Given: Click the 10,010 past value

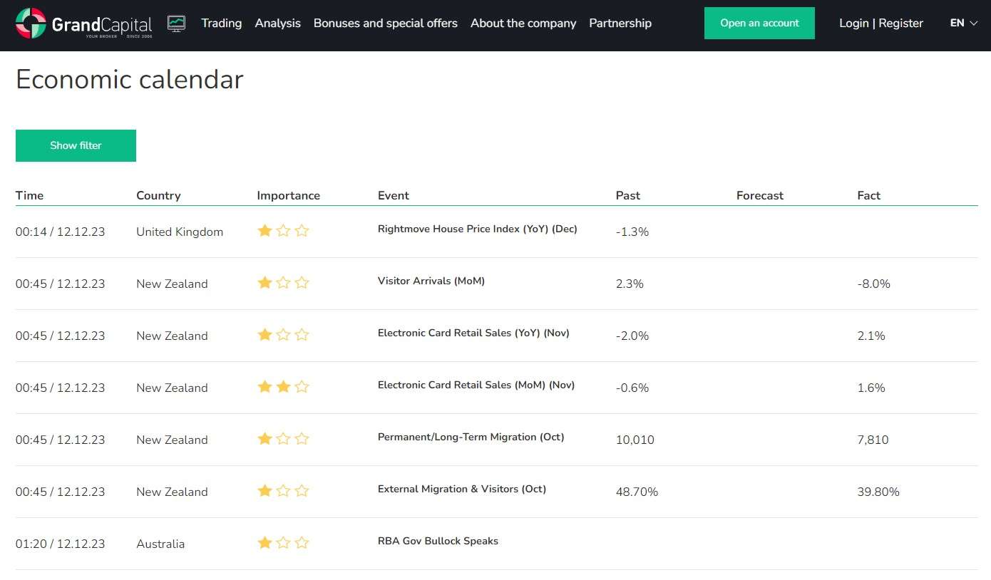Looking at the screenshot, I should 635,440.
